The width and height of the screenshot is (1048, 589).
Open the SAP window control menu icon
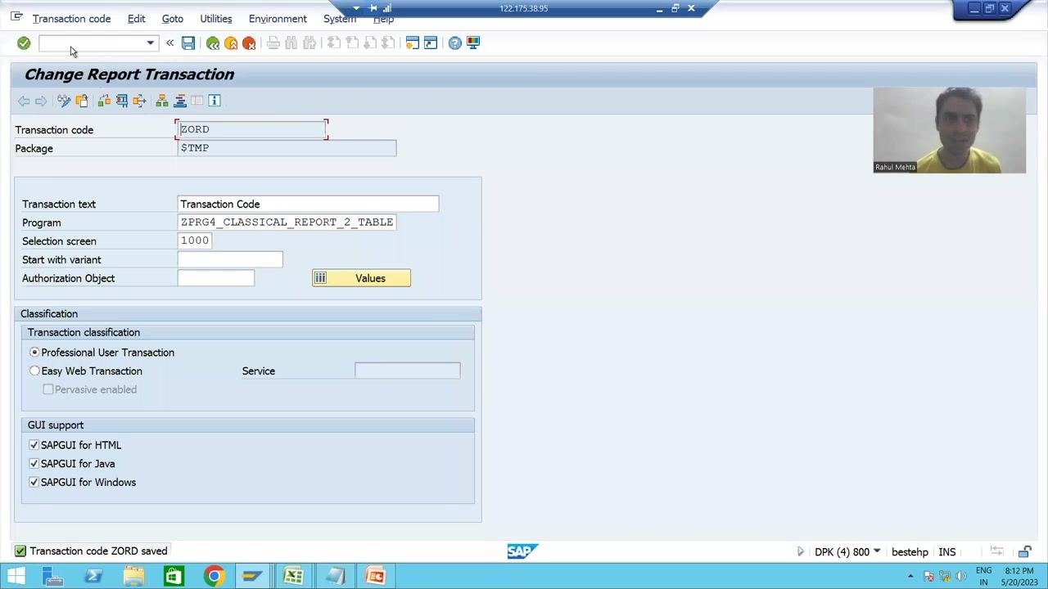pos(16,16)
